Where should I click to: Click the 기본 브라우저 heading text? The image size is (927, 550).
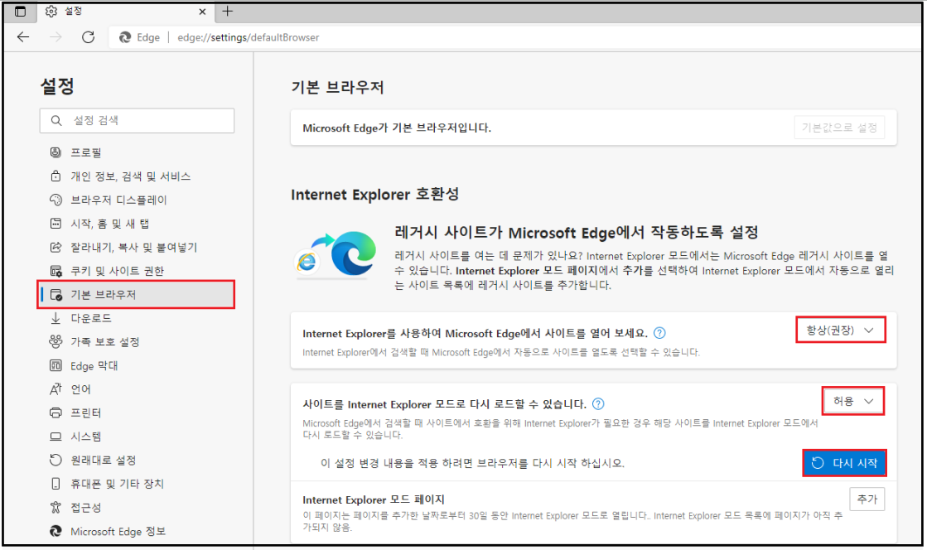pos(337,88)
